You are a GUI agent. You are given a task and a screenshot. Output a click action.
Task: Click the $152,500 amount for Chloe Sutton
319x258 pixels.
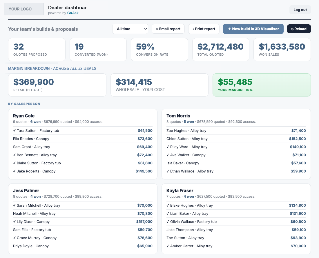(x=298, y=139)
